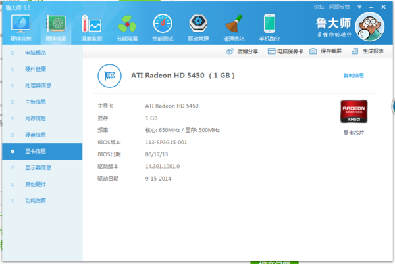Image resolution: width=395 pixels, height=264 pixels.
Task: Open the 节能降温 fan icon
Action: [127, 28]
